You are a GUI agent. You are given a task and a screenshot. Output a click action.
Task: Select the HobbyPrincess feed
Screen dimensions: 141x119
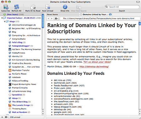[x=18, y=53]
